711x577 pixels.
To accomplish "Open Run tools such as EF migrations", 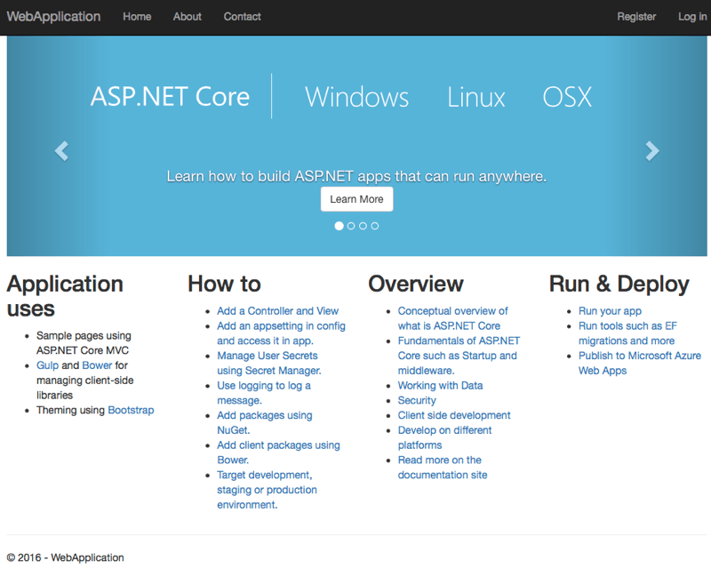I will [x=627, y=333].
